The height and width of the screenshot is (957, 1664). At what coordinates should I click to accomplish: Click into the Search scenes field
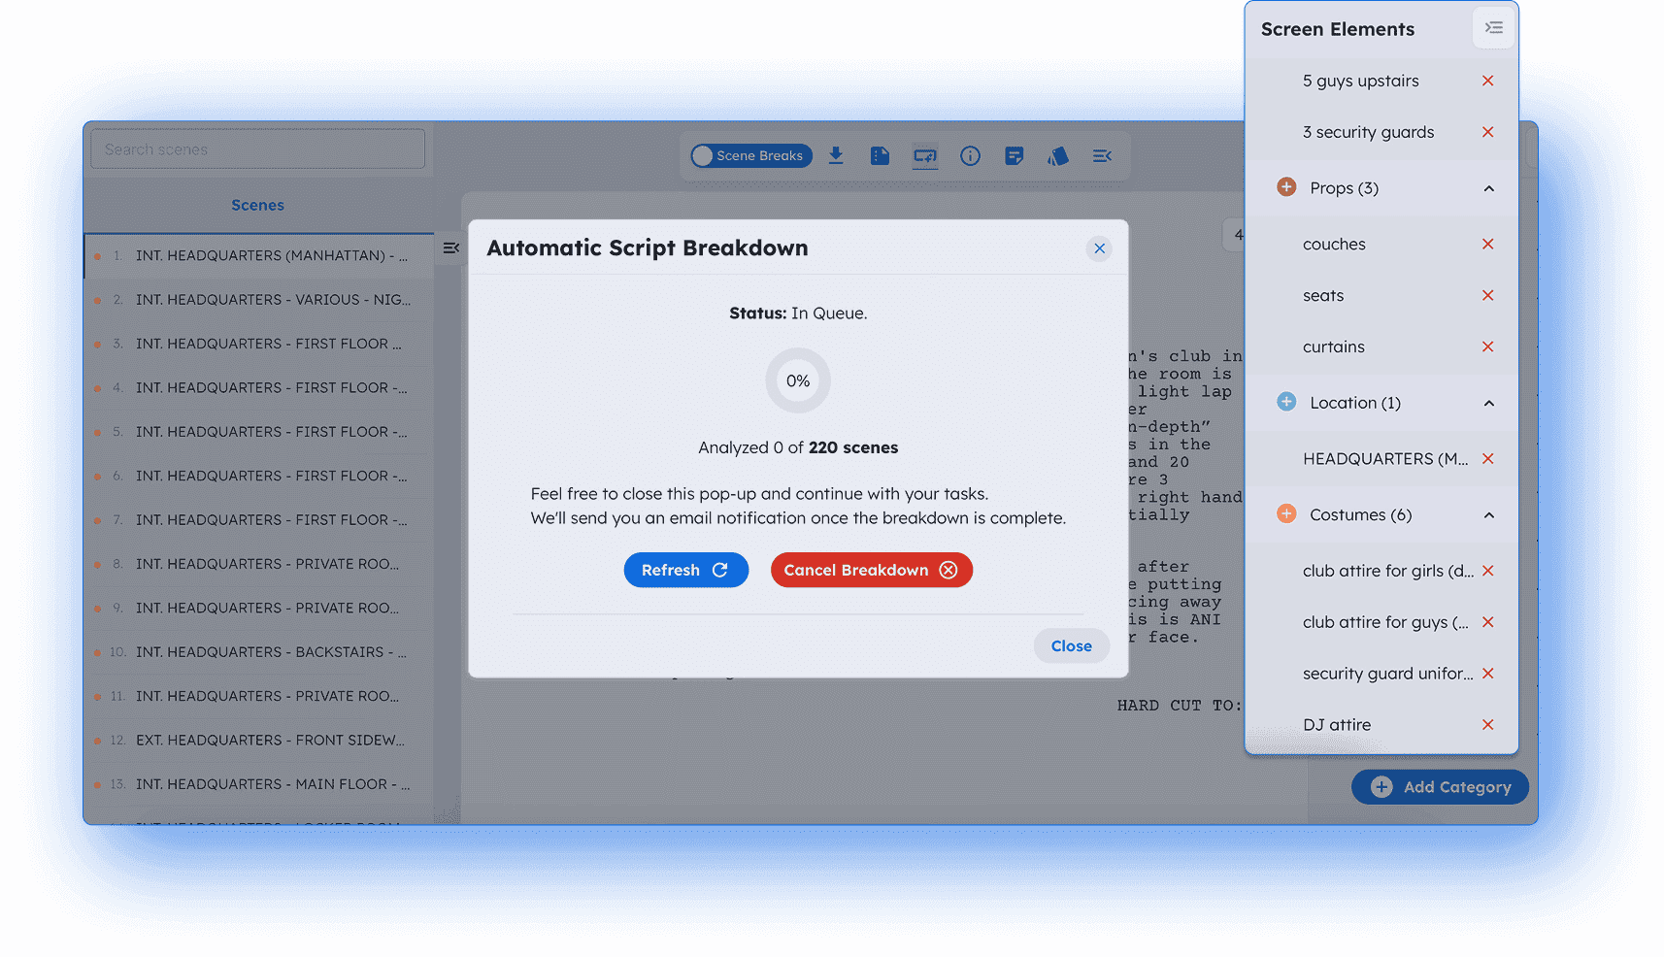(x=257, y=149)
